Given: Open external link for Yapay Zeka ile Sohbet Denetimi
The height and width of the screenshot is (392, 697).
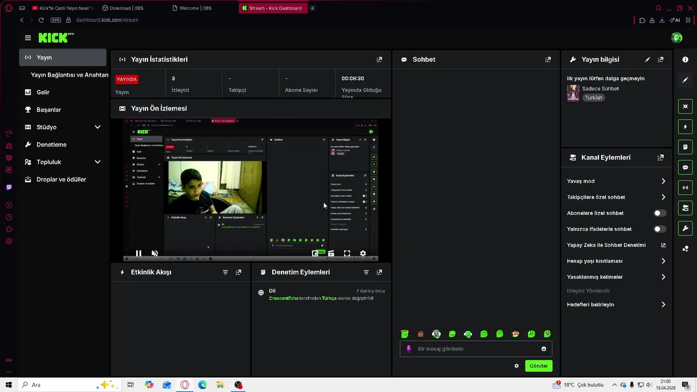Looking at the screenshot, I should tap(663, 245).
